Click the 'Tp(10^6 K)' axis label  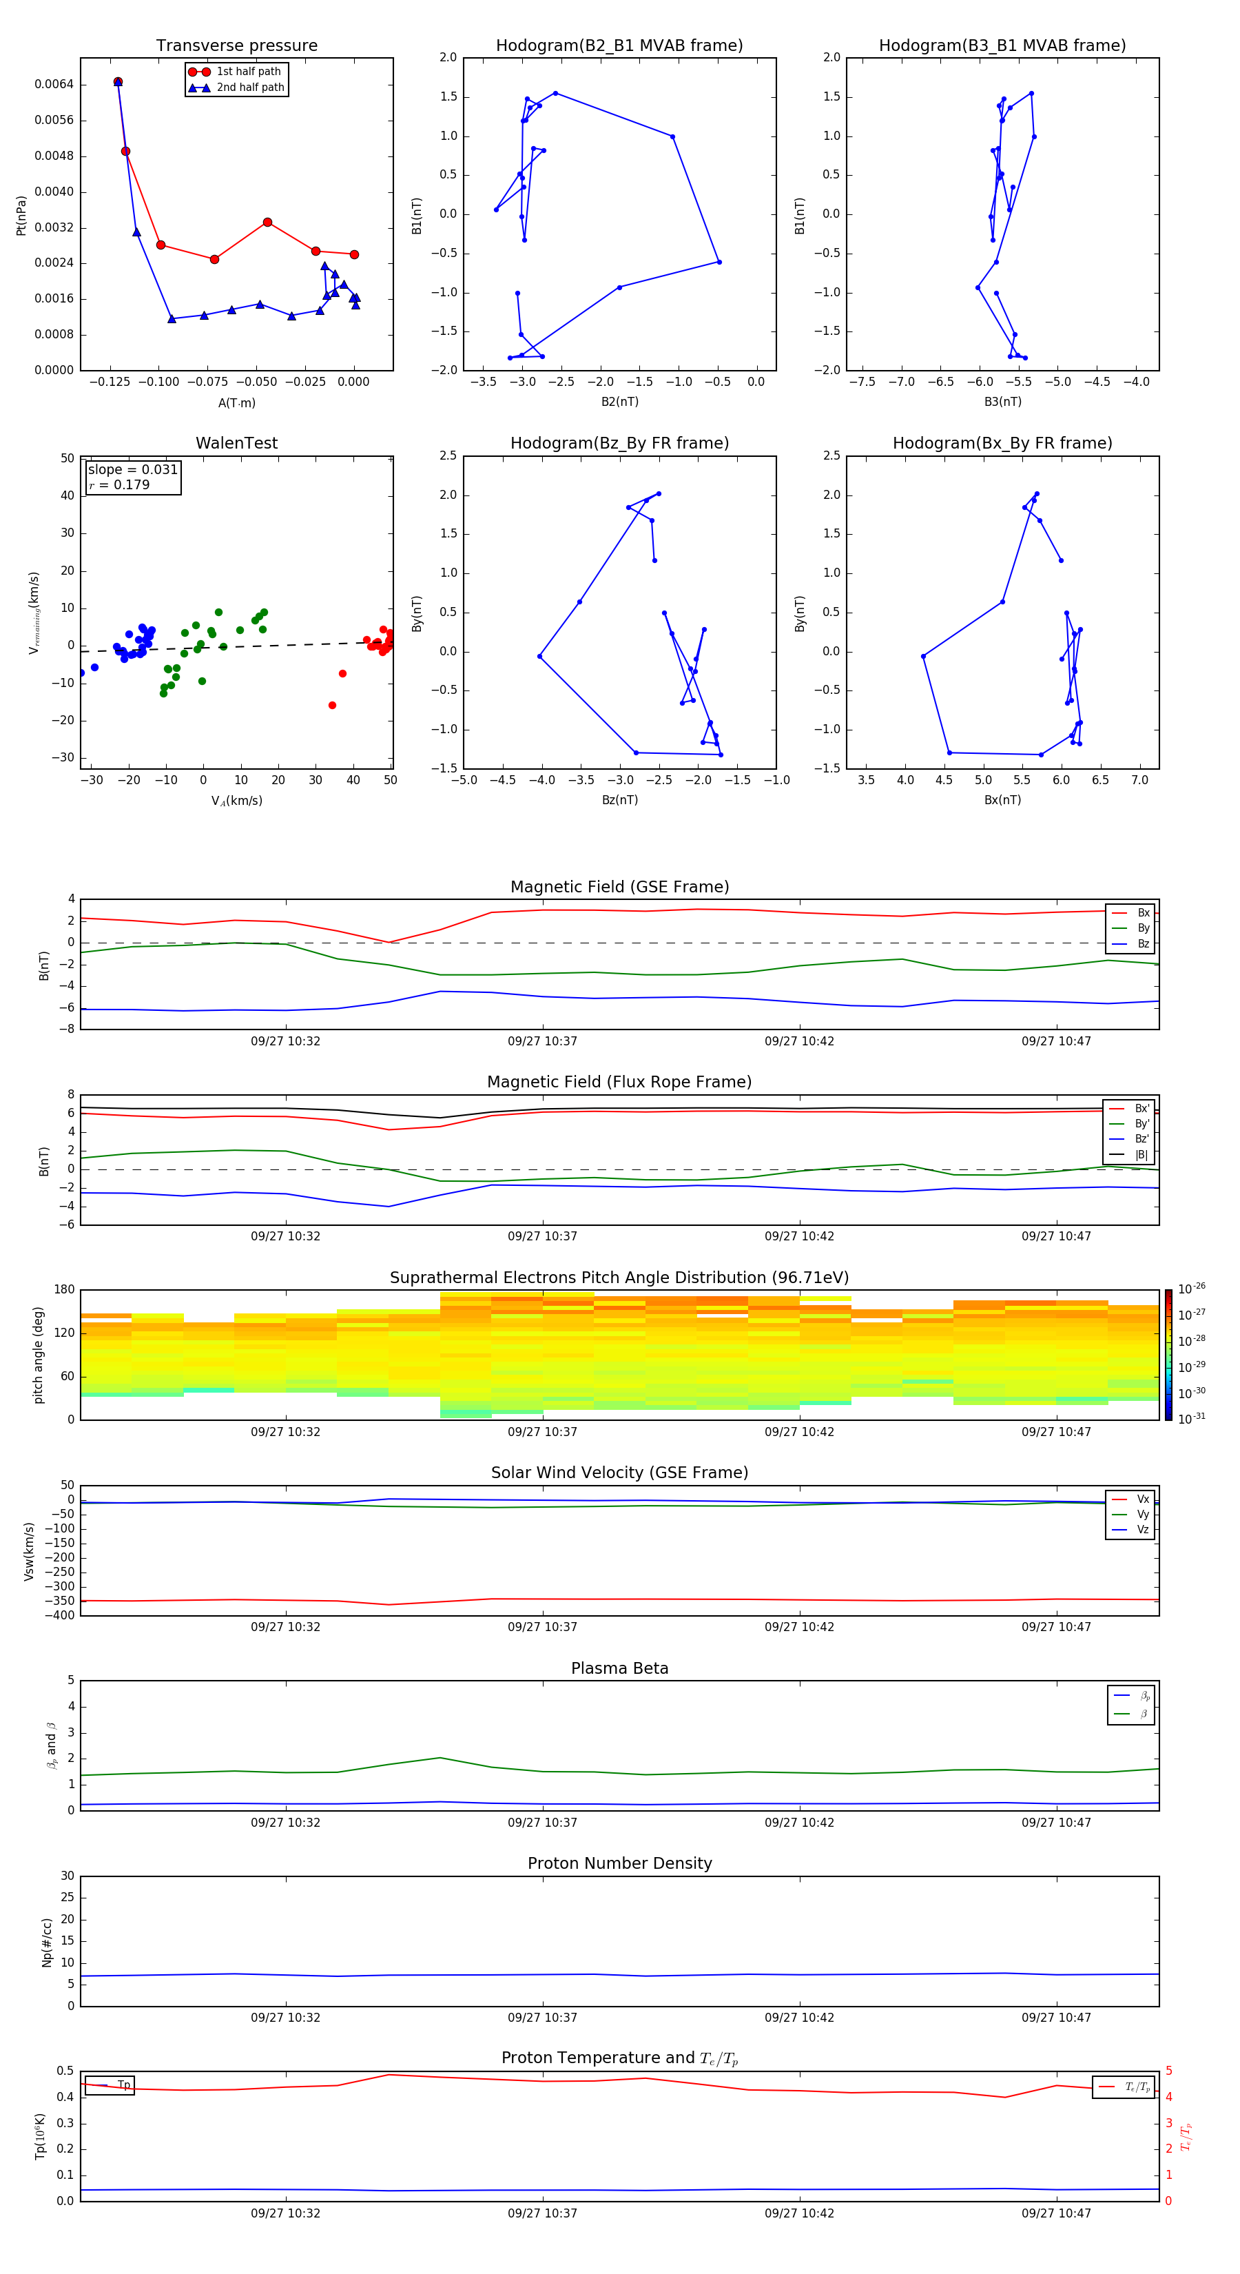40,2136
